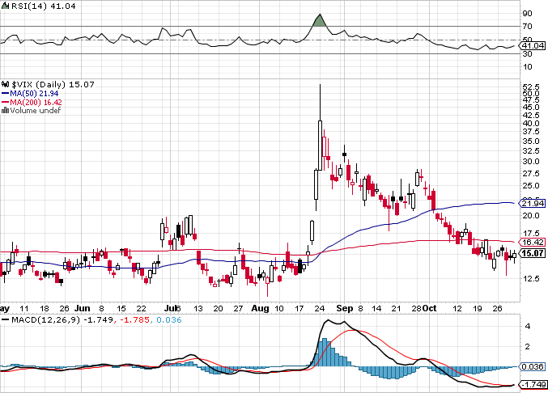
Task: Click the triangle icon beside the MACD(12,26,9) label
Action: point(5,320)
